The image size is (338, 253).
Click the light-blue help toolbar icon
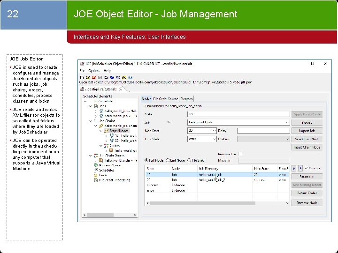click(130, 77)
